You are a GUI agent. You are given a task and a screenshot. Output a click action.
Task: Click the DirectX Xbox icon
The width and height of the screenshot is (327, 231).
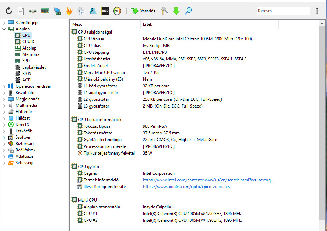coord(11,125)
